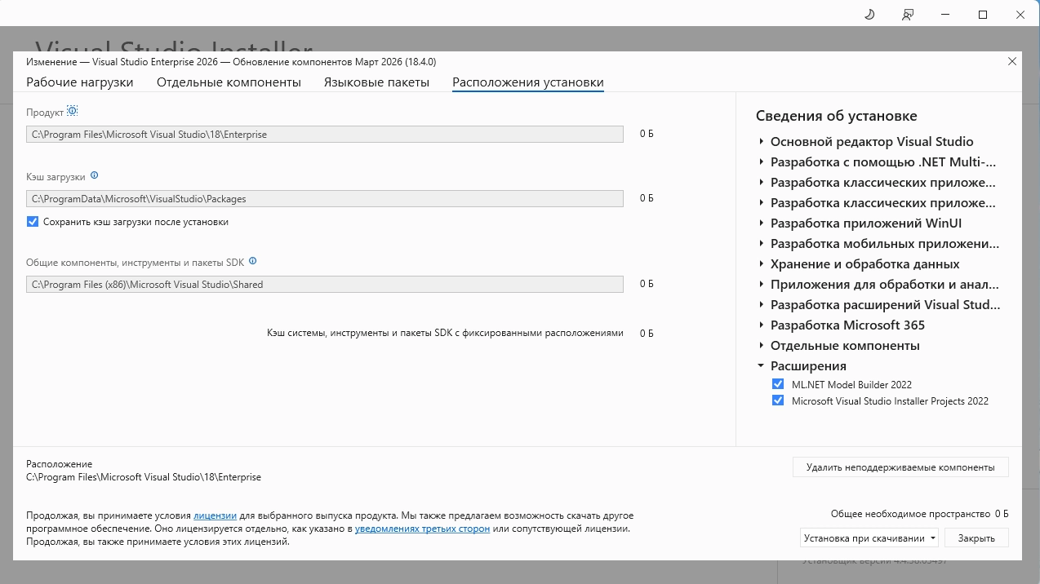Uncheck ML.NET Model Builder 2022 extension
This screenshot has width=1040, height=584.
778,384
